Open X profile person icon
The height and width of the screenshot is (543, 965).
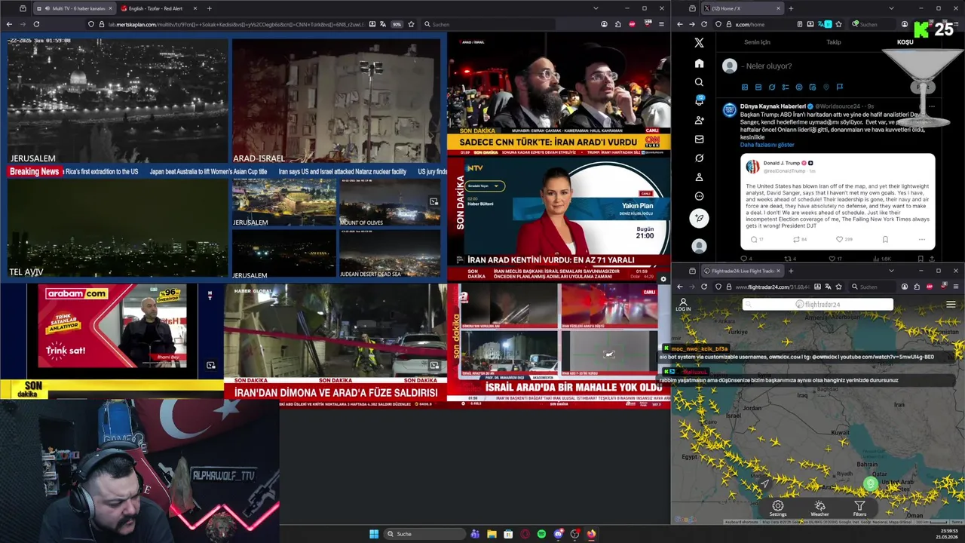pyautogui.click(x=699, y=177)
